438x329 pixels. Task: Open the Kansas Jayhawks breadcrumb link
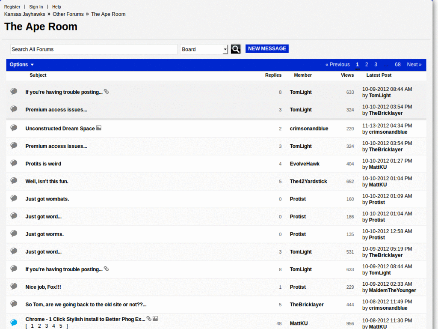coord(24,14)
